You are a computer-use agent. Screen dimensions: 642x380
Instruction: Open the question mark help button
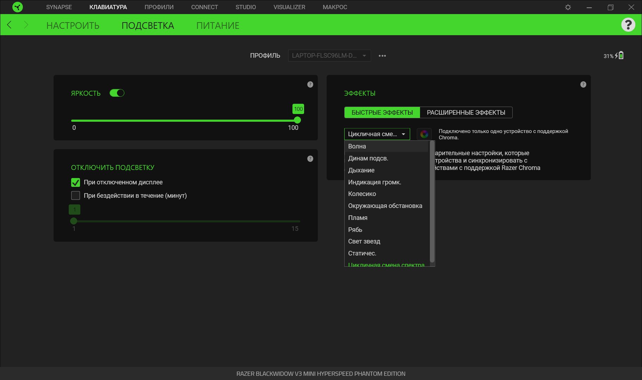(x=628, y=25)
